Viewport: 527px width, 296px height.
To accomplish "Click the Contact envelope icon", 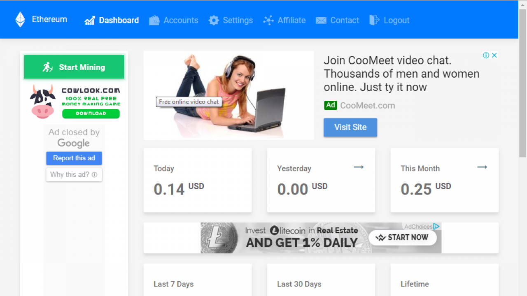I will 321,20.
